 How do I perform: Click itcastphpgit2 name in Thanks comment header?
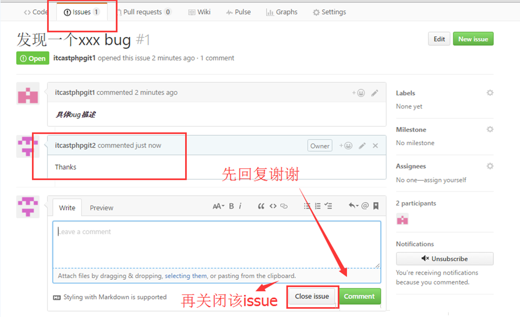coord(75,146)
